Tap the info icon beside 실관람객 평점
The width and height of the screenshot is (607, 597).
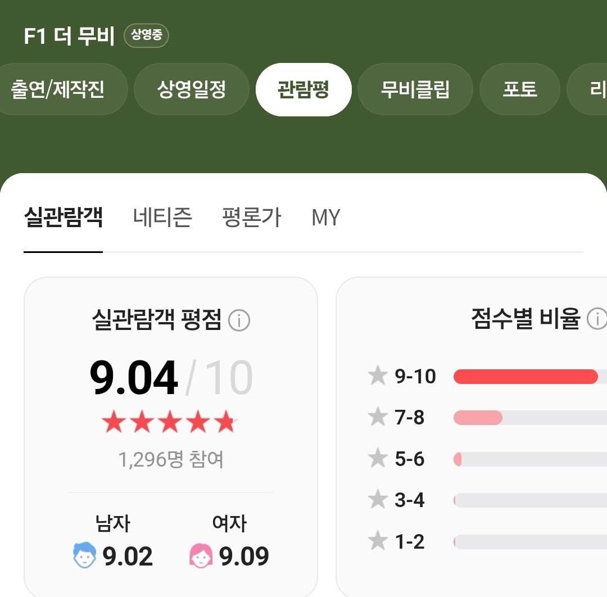click(239, 320)
